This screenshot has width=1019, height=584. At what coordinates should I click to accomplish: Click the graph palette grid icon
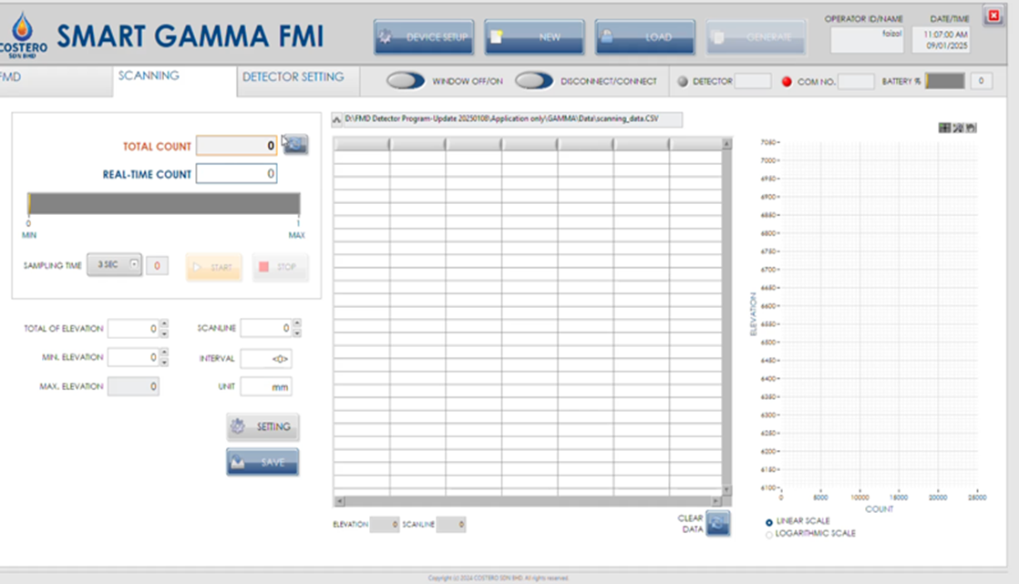(x=944, y=128)
